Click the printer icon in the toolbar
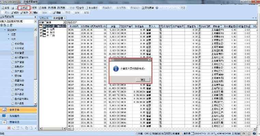Viewport: 260px width, 136px height. click(x=12, y=8)
